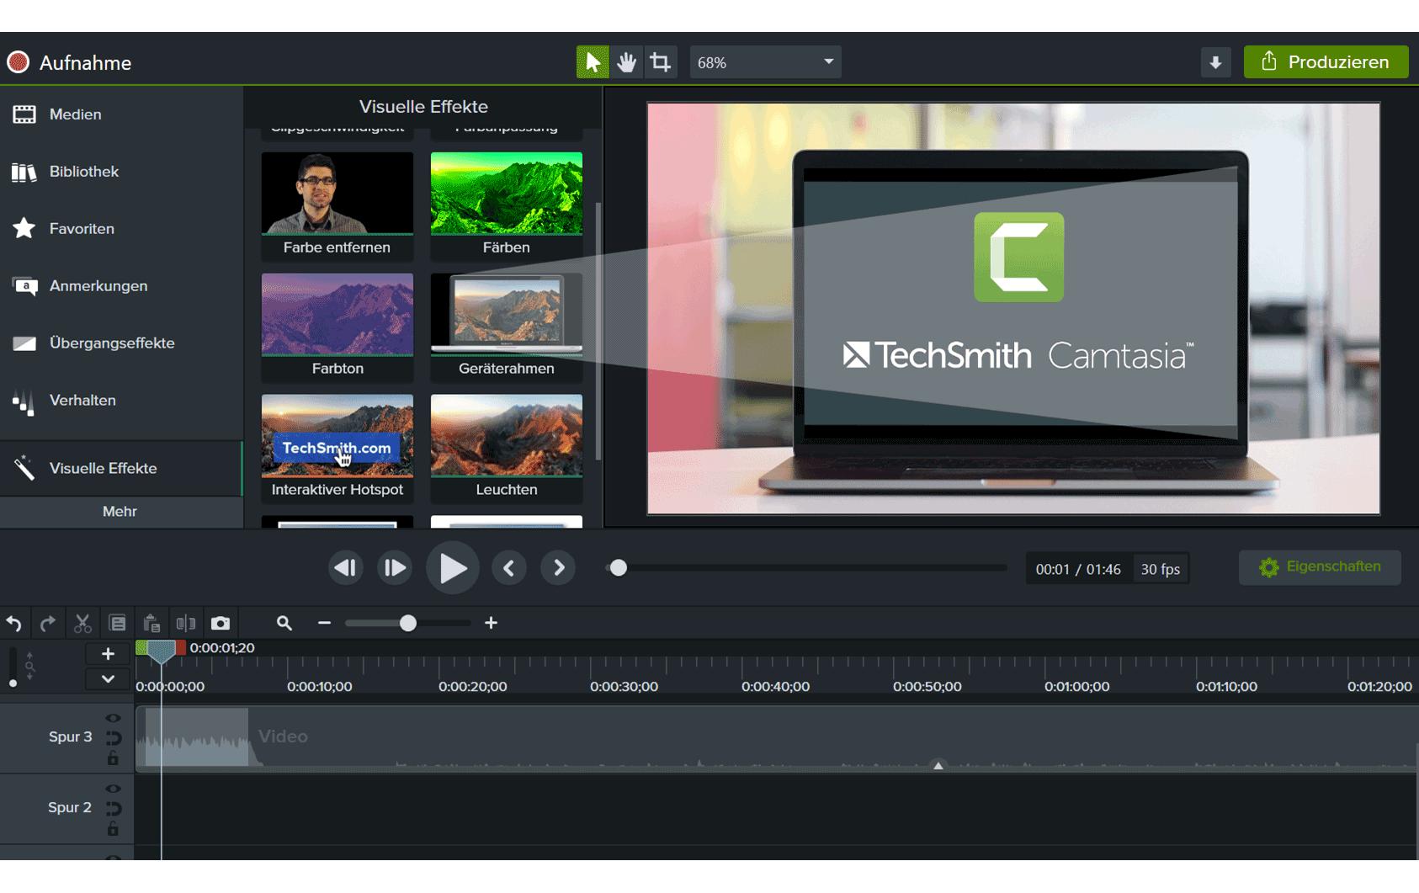Click the scissors cut icon
Image resolution: width=1419 pixels, height=893 pixels.
[x=82, y=624]
